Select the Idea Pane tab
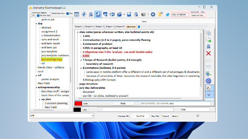The width and height of the screenshot is (248, 139). (x=131, y=27)
